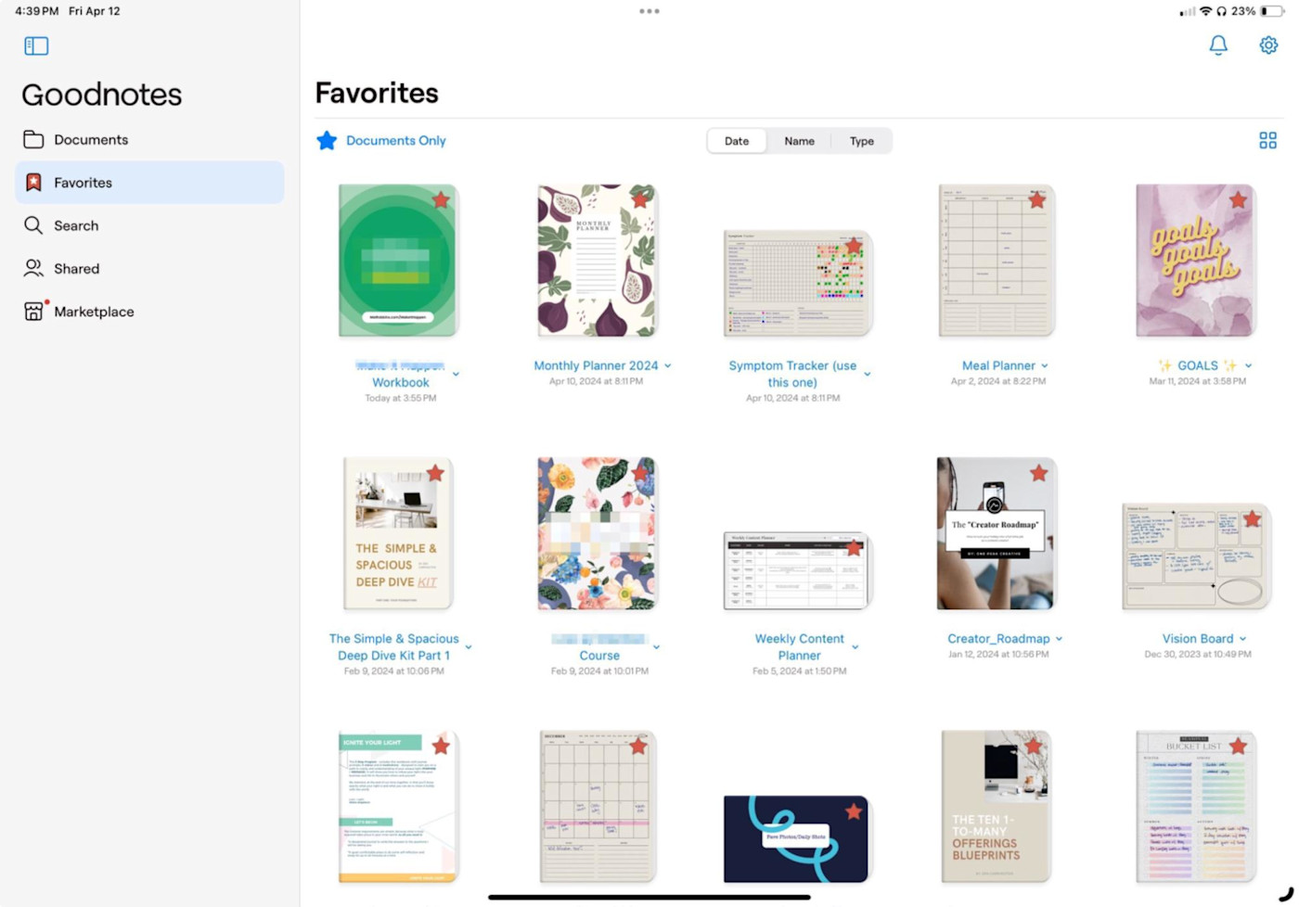1299x907 pixels.
Task: Open The Simple & Spacious Deep Dive Kit cover
Action: (x=398, y=533)
